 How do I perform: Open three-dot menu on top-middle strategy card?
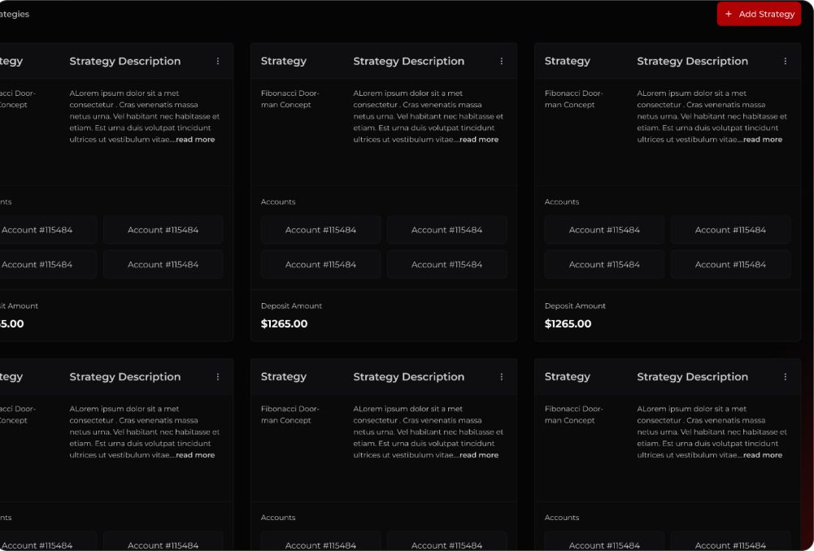pos(502,61)
